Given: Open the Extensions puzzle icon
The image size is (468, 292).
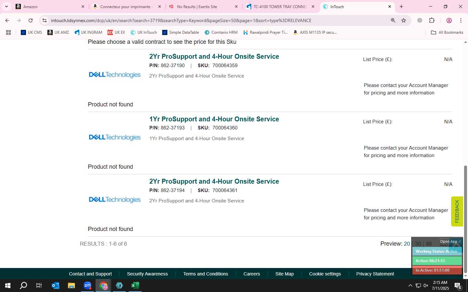Looking at the screenshot, I should pos(432,20).
